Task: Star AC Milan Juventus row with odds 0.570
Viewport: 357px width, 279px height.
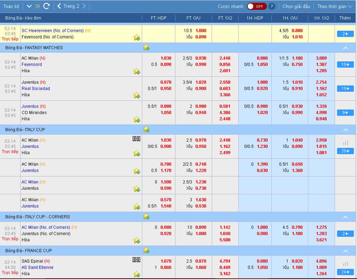Action: [137, 206]
